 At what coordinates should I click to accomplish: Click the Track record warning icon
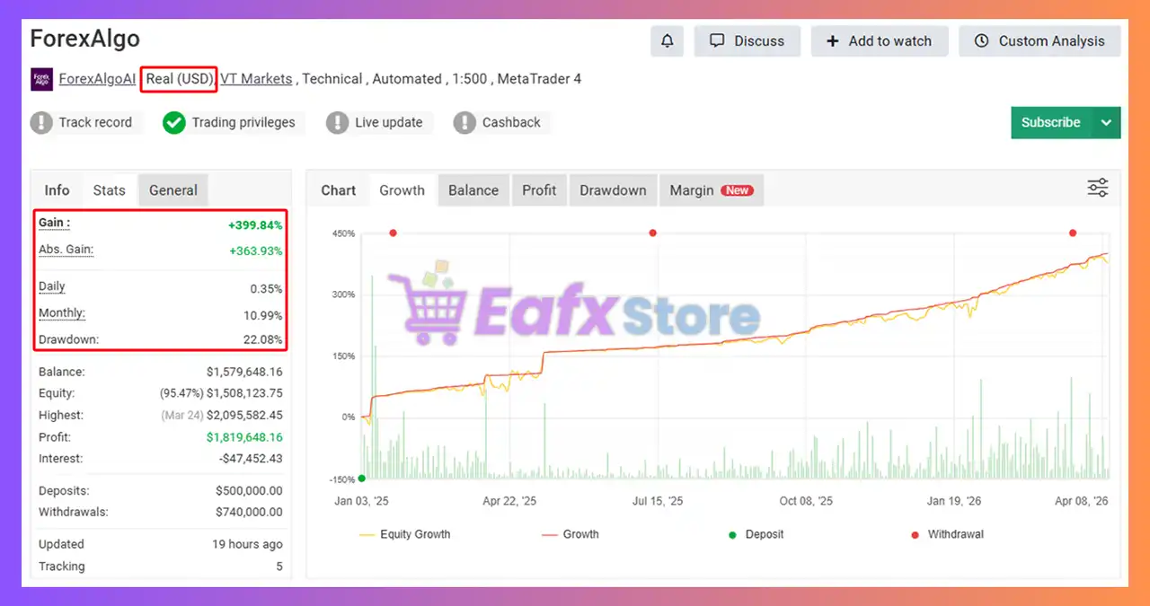point(41,123)
